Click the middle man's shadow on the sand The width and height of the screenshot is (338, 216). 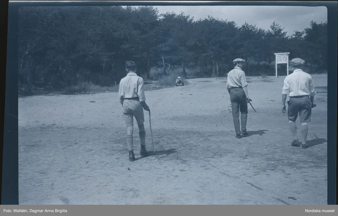pyautogui.click(x=256, y=132)
